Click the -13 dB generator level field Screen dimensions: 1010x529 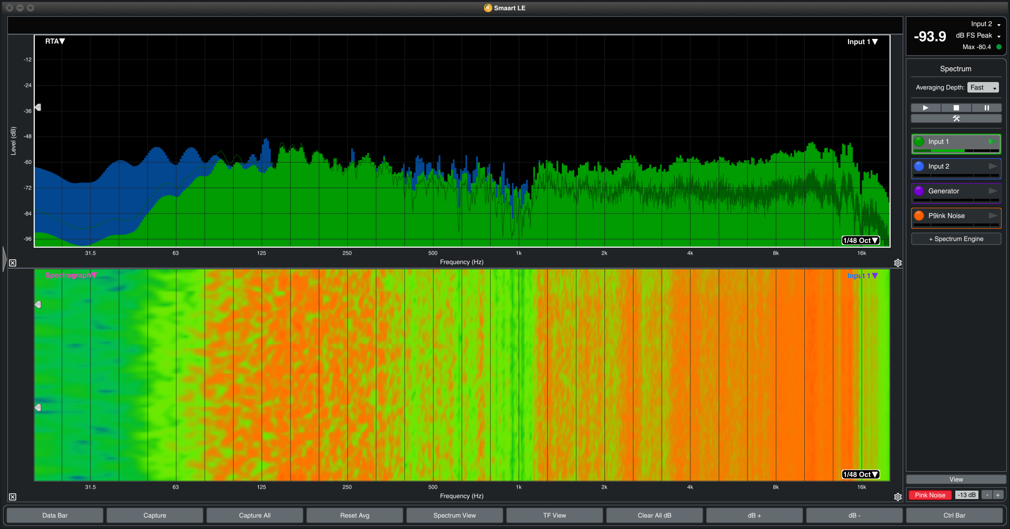click(967, 495)
